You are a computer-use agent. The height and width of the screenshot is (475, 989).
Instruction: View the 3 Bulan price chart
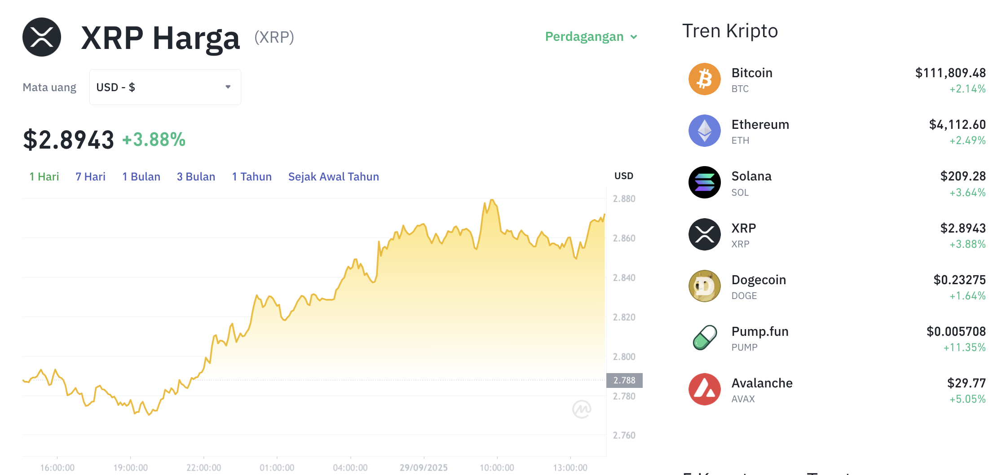pyautogui.click(x=195, y=176)
